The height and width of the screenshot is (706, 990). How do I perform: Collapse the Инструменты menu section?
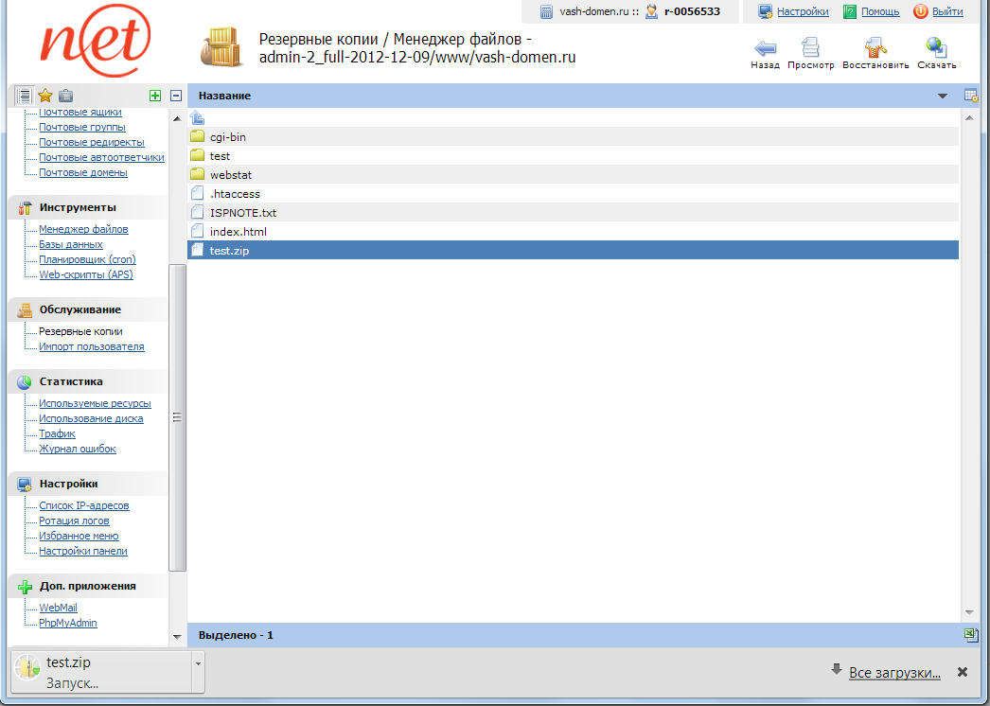[x=79, y=207]
